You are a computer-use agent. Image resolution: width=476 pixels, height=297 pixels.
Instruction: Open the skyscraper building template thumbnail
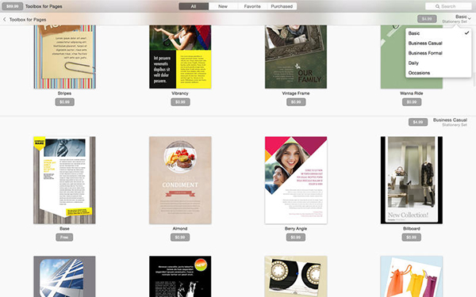[x=65, y=276]
